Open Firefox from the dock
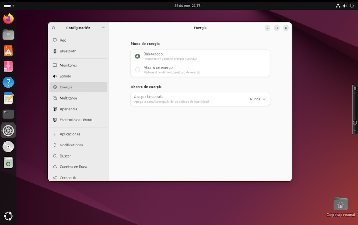Screen dimensions: 358x225 8,19
